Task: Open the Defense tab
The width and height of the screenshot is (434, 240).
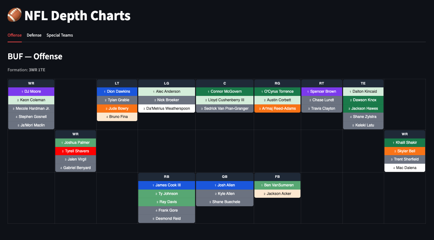Action: click(x=34, y=35)
